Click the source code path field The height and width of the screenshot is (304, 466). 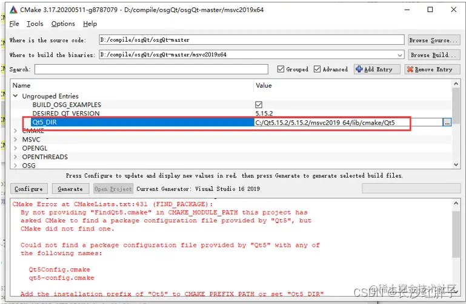(x=251, y=40)
